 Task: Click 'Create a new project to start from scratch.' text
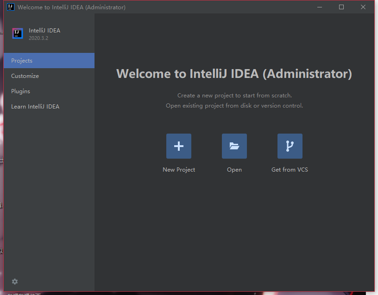(234, 96)
